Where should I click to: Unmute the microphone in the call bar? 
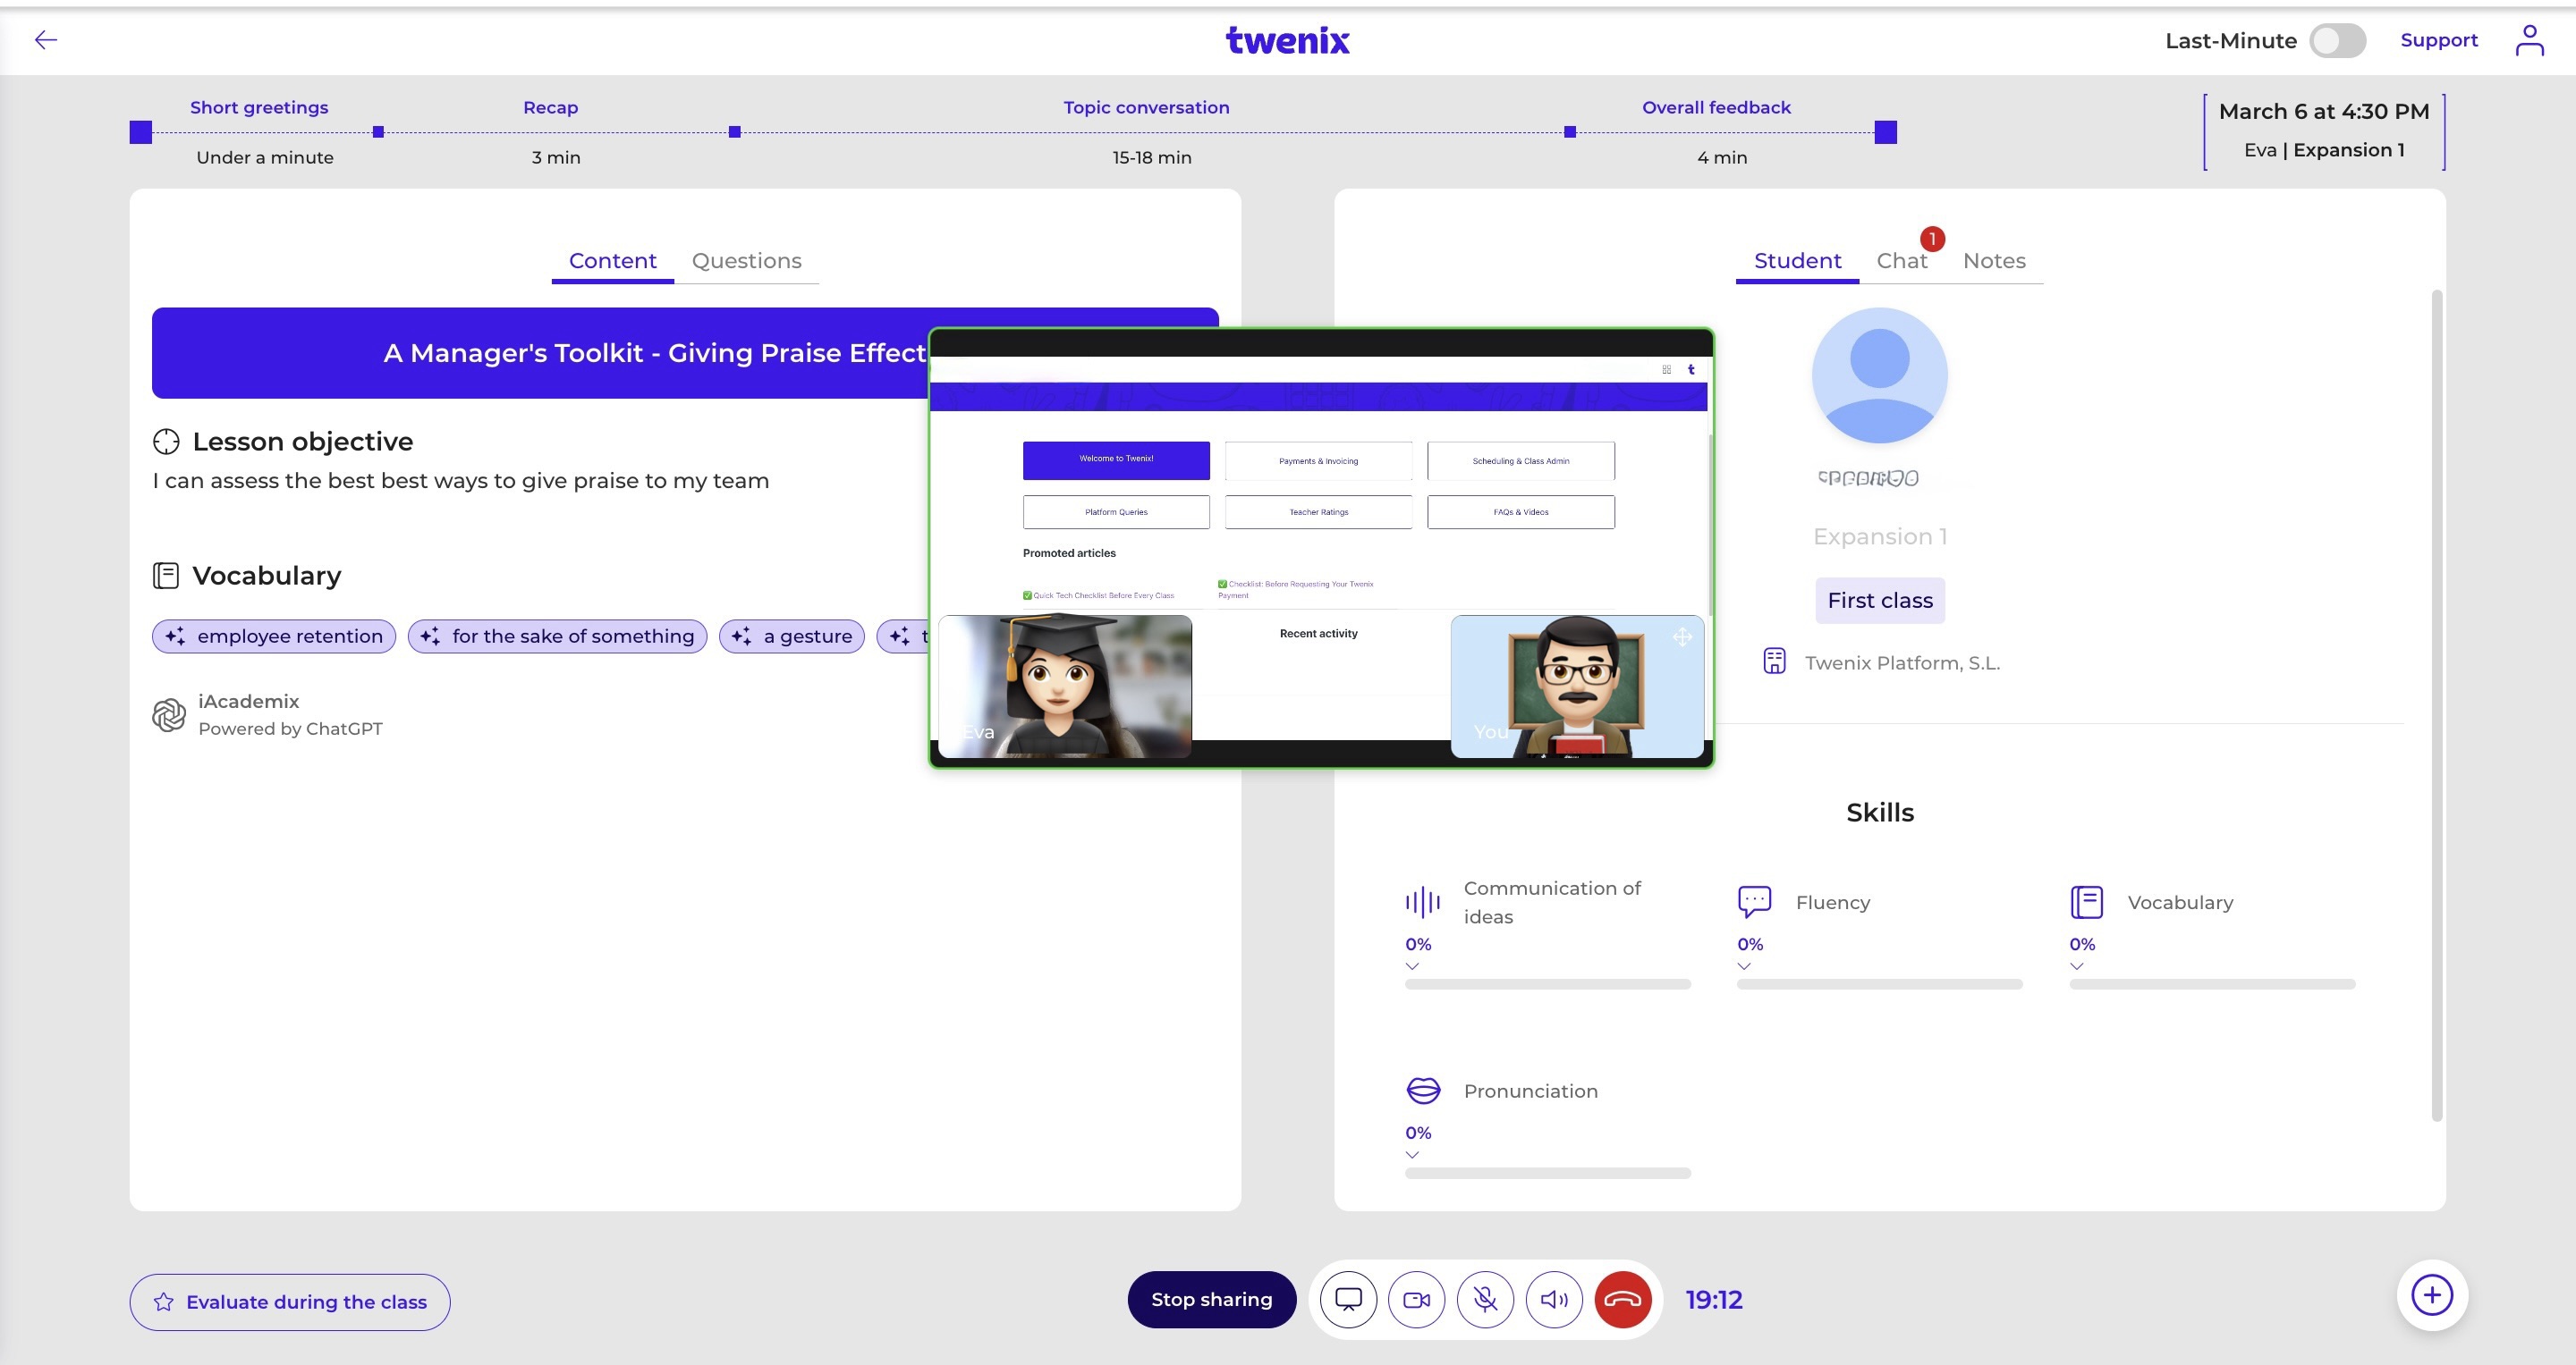click(1485, 1299)
